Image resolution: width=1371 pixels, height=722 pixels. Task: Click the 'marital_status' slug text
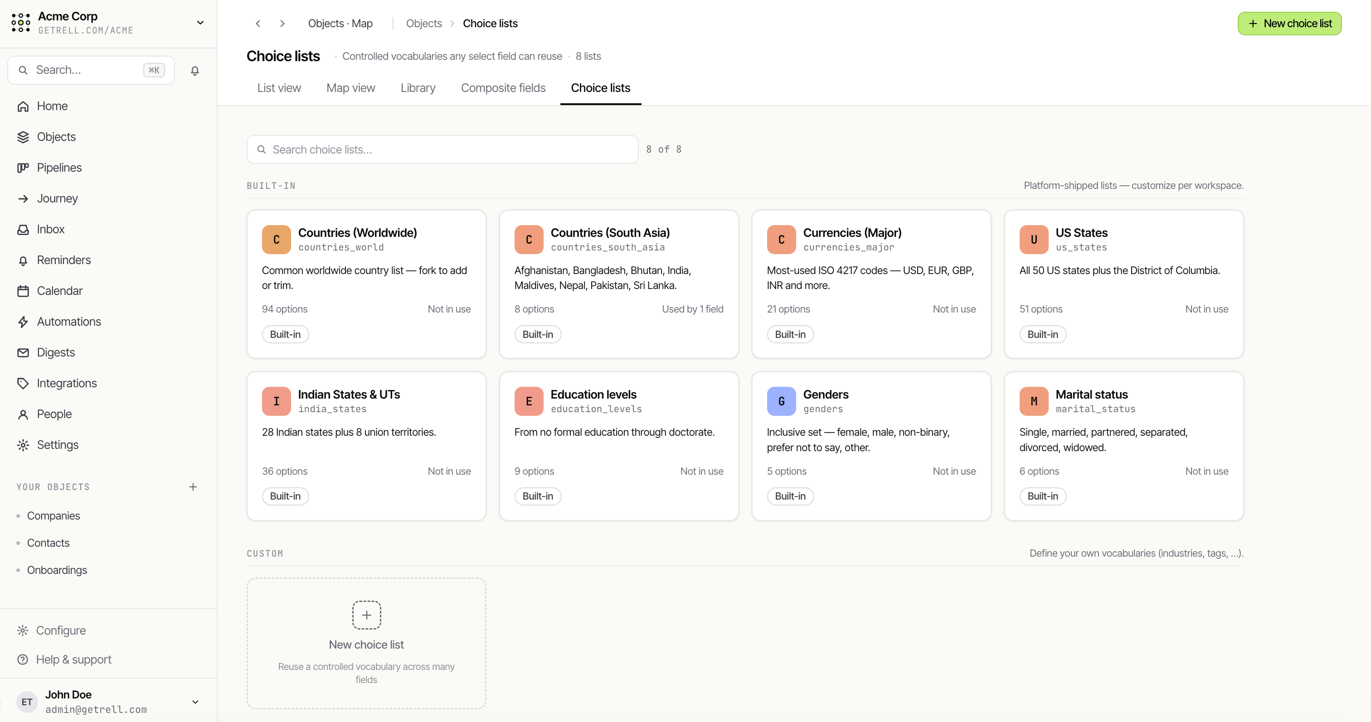[x=1095, y=409]
